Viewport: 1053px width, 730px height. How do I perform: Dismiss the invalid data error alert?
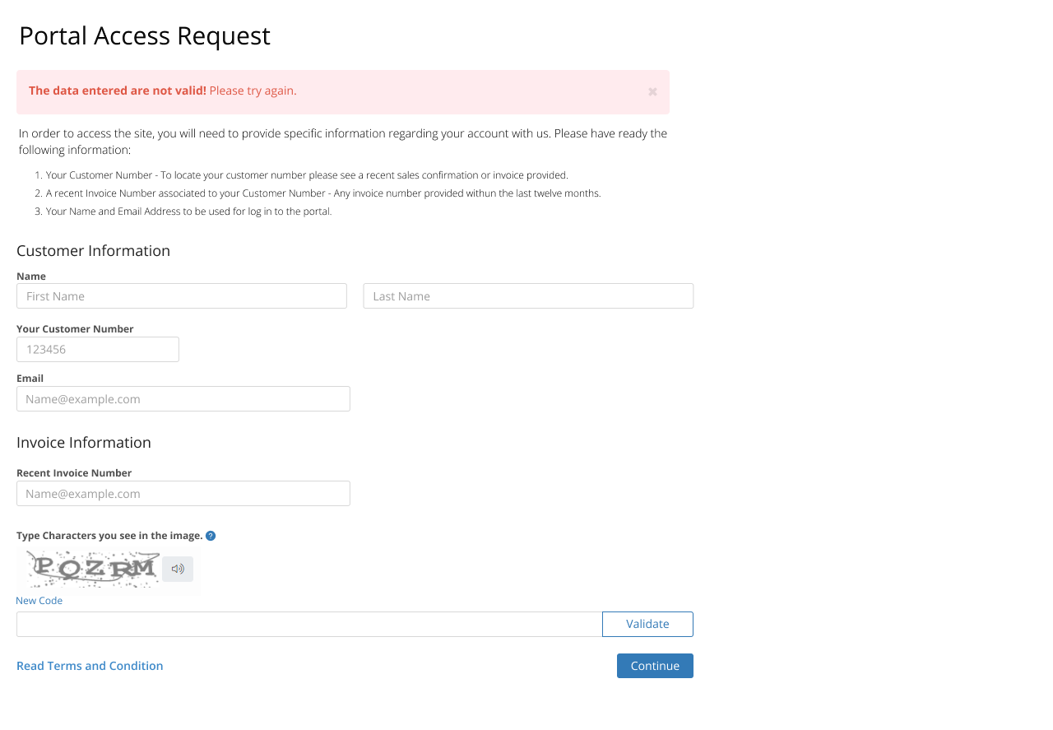652,91
